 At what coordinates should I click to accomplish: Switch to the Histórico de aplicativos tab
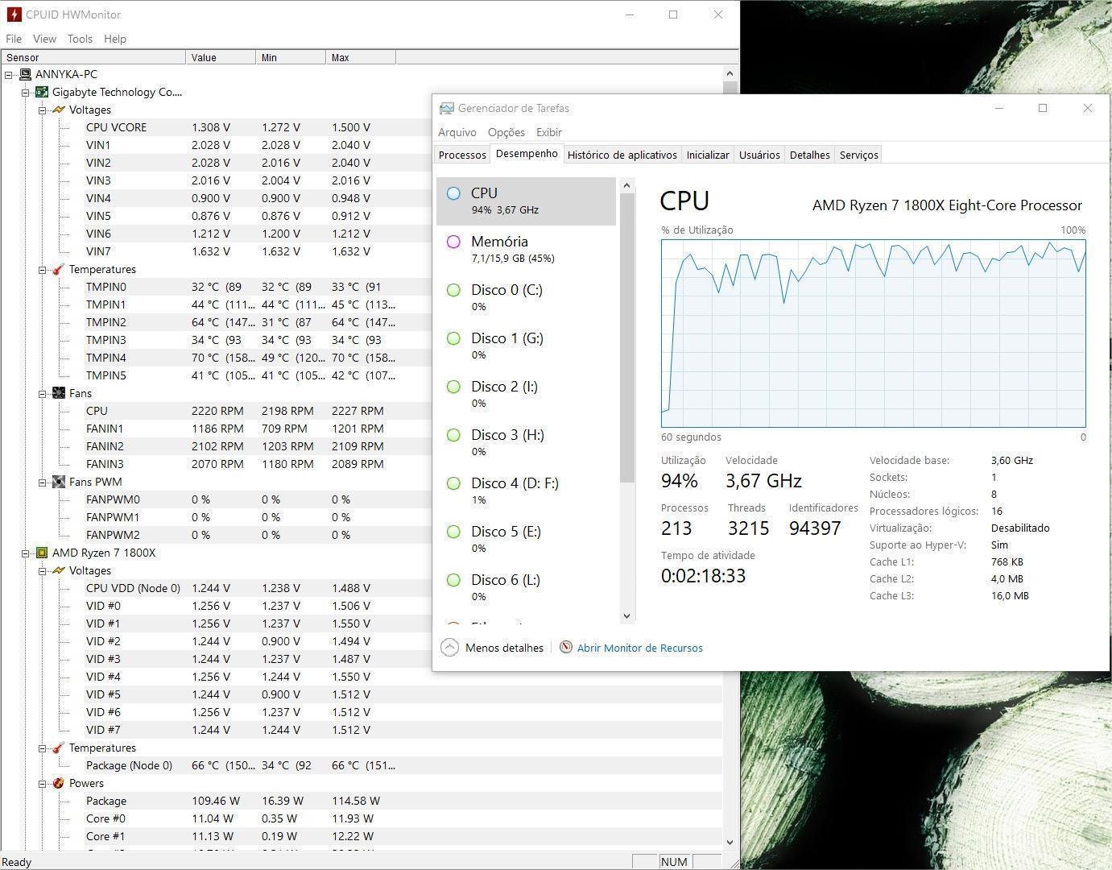point(622,155)
